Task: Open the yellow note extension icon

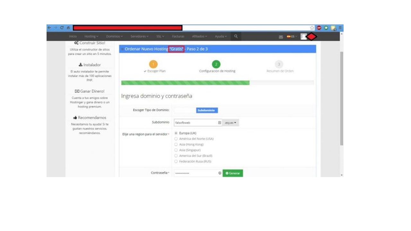Action: pos(333,28)
